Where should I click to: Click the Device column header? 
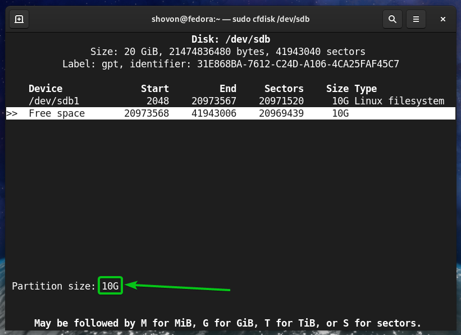[45, 89]
